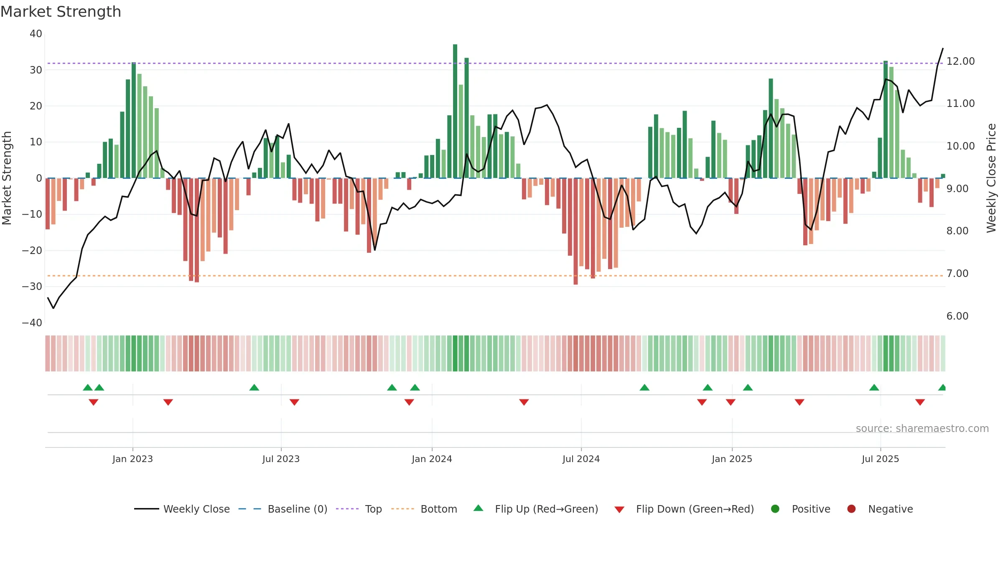Click the flip-up marker nearest Jan 2025
This screenshot has width=1003, height=564.
point(748,387)
